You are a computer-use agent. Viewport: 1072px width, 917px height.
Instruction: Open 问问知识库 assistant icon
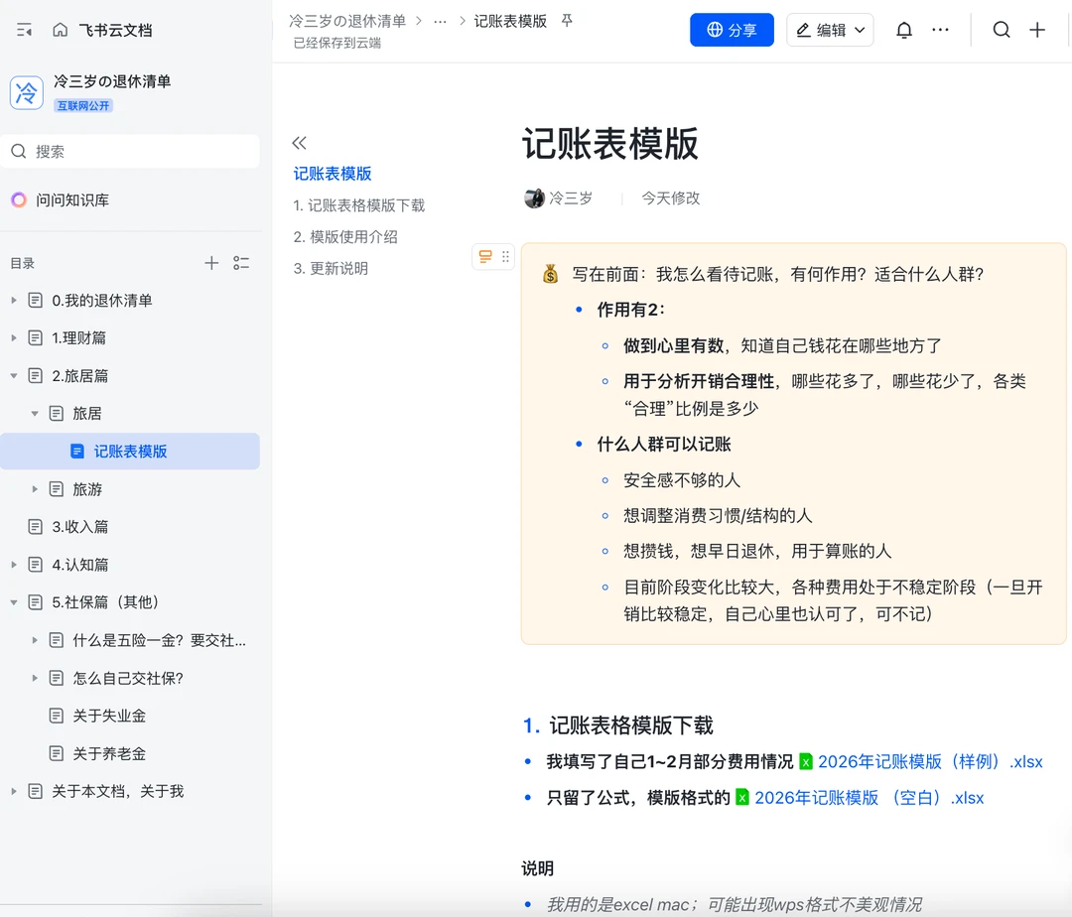click(19, 200)
